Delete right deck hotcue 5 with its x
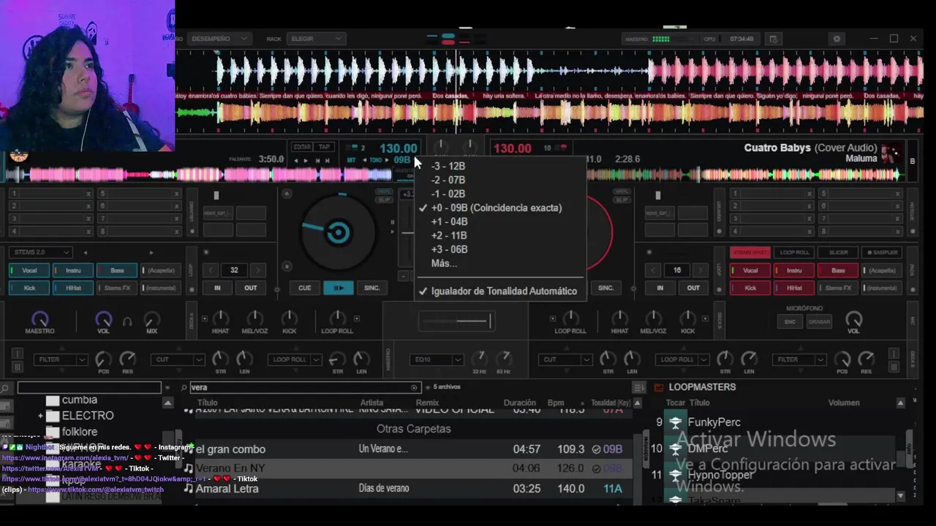The image size is (936, 526). (x=899, y=194)
